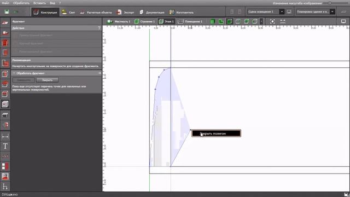Click the measuring ruler toolbar icon
Screen dimensions: 350x197
click(283, 21)
